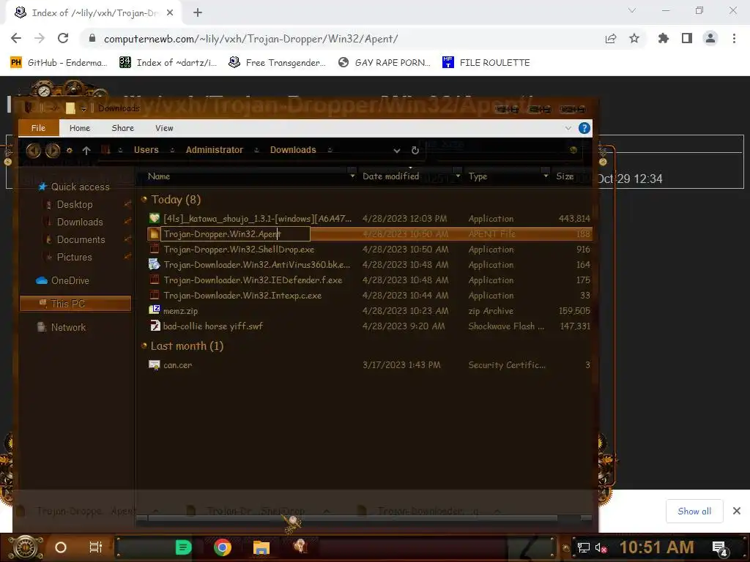Click the Trojan-Dropper.Win32.Apent rename field
750x562 pixels.
237,233
